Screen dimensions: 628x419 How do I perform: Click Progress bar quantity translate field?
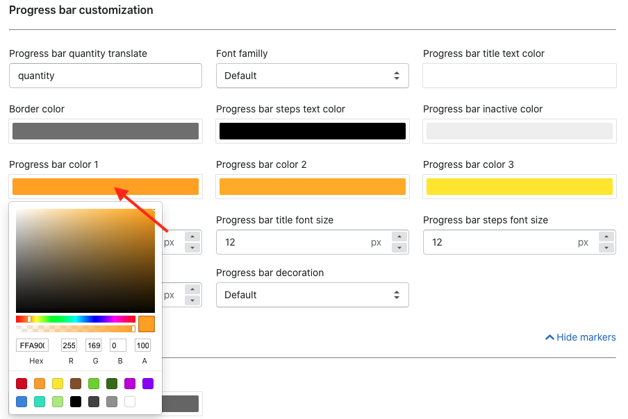(x=106, y=76)
